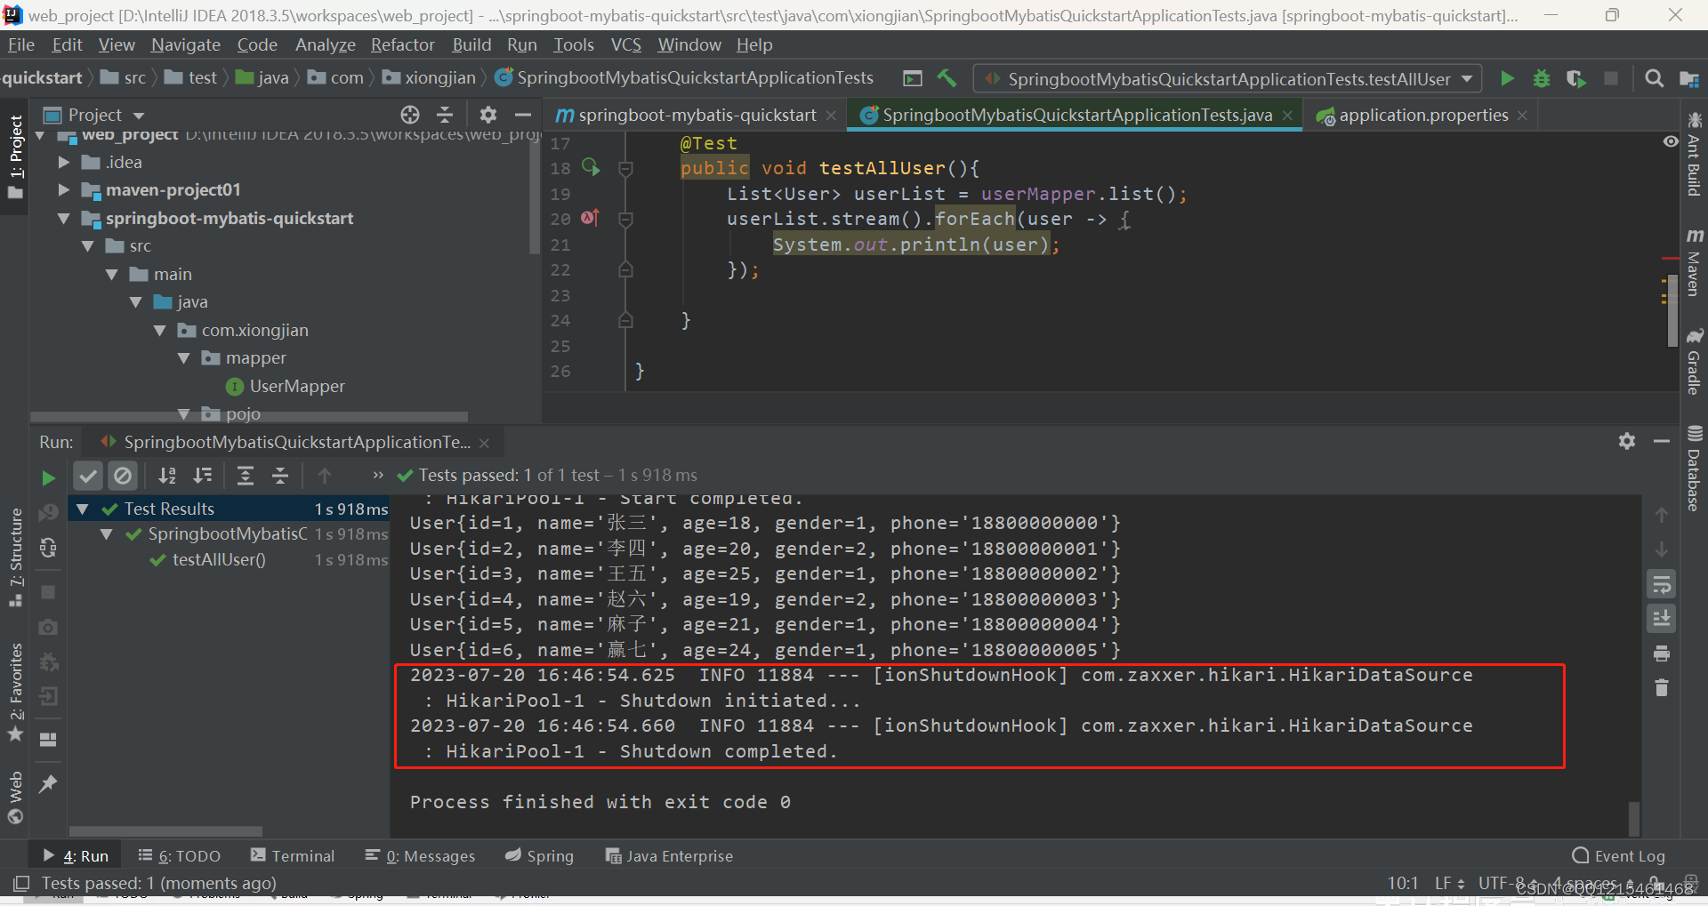Click run test gutter icon at line 18
Image resolution: width=1708 pixels, height=906 pixels.
(x=591, y=167)
